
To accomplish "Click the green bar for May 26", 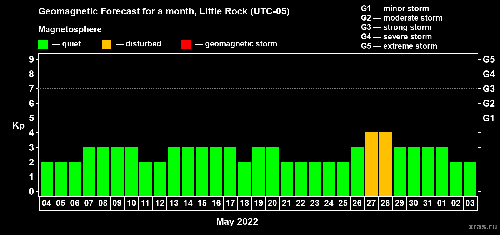I will [x=357, y=172].
